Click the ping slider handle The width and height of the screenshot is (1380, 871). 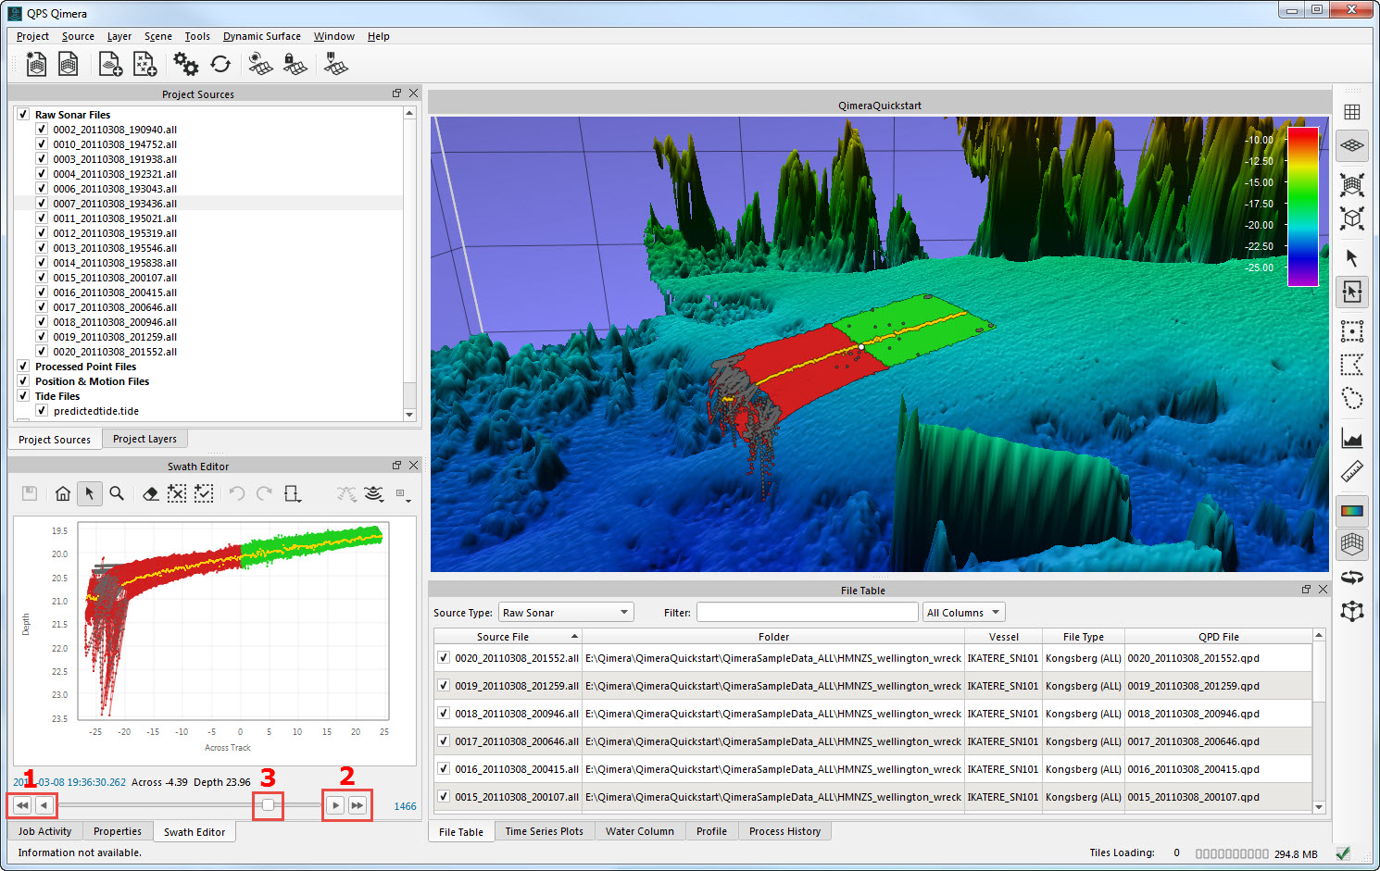(x=268, y=805)
